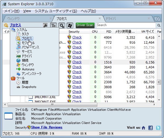Click the horizontal scrollbar left arrow

tap(5, 104)
